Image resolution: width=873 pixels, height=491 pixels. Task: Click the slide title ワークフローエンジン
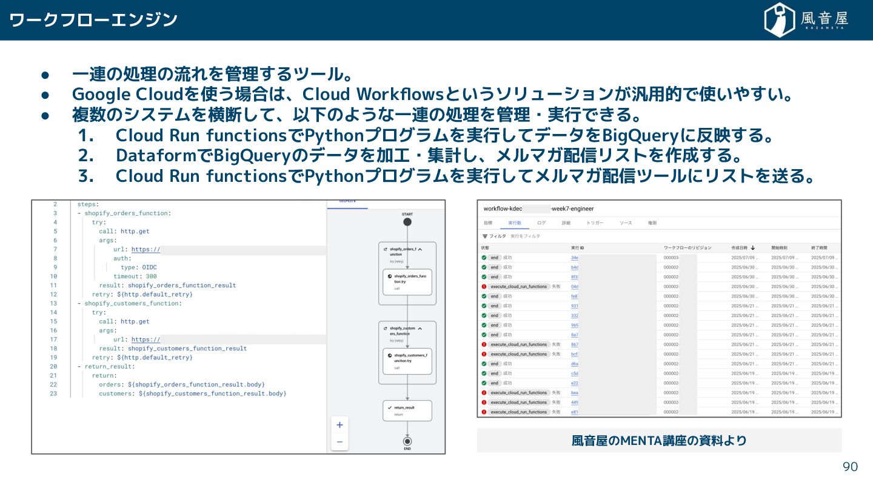(x=93, y=20)
